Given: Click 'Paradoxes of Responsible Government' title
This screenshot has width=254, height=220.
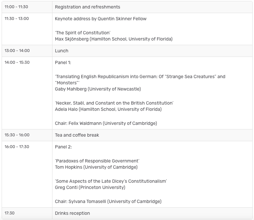Looking at the screenshot, I should pyautogui.click(x=97, y=161).
